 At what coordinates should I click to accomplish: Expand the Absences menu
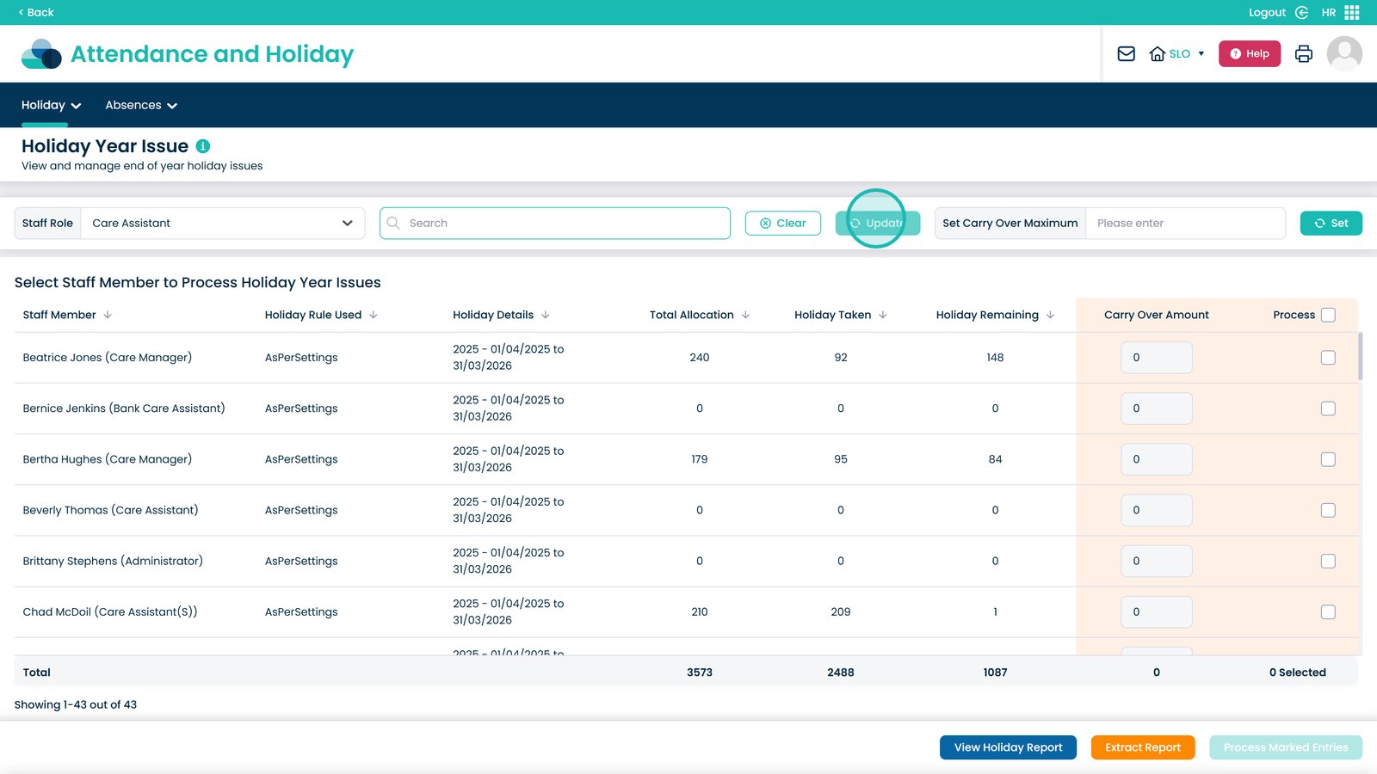pyautogui.click(x=141, y=105)
